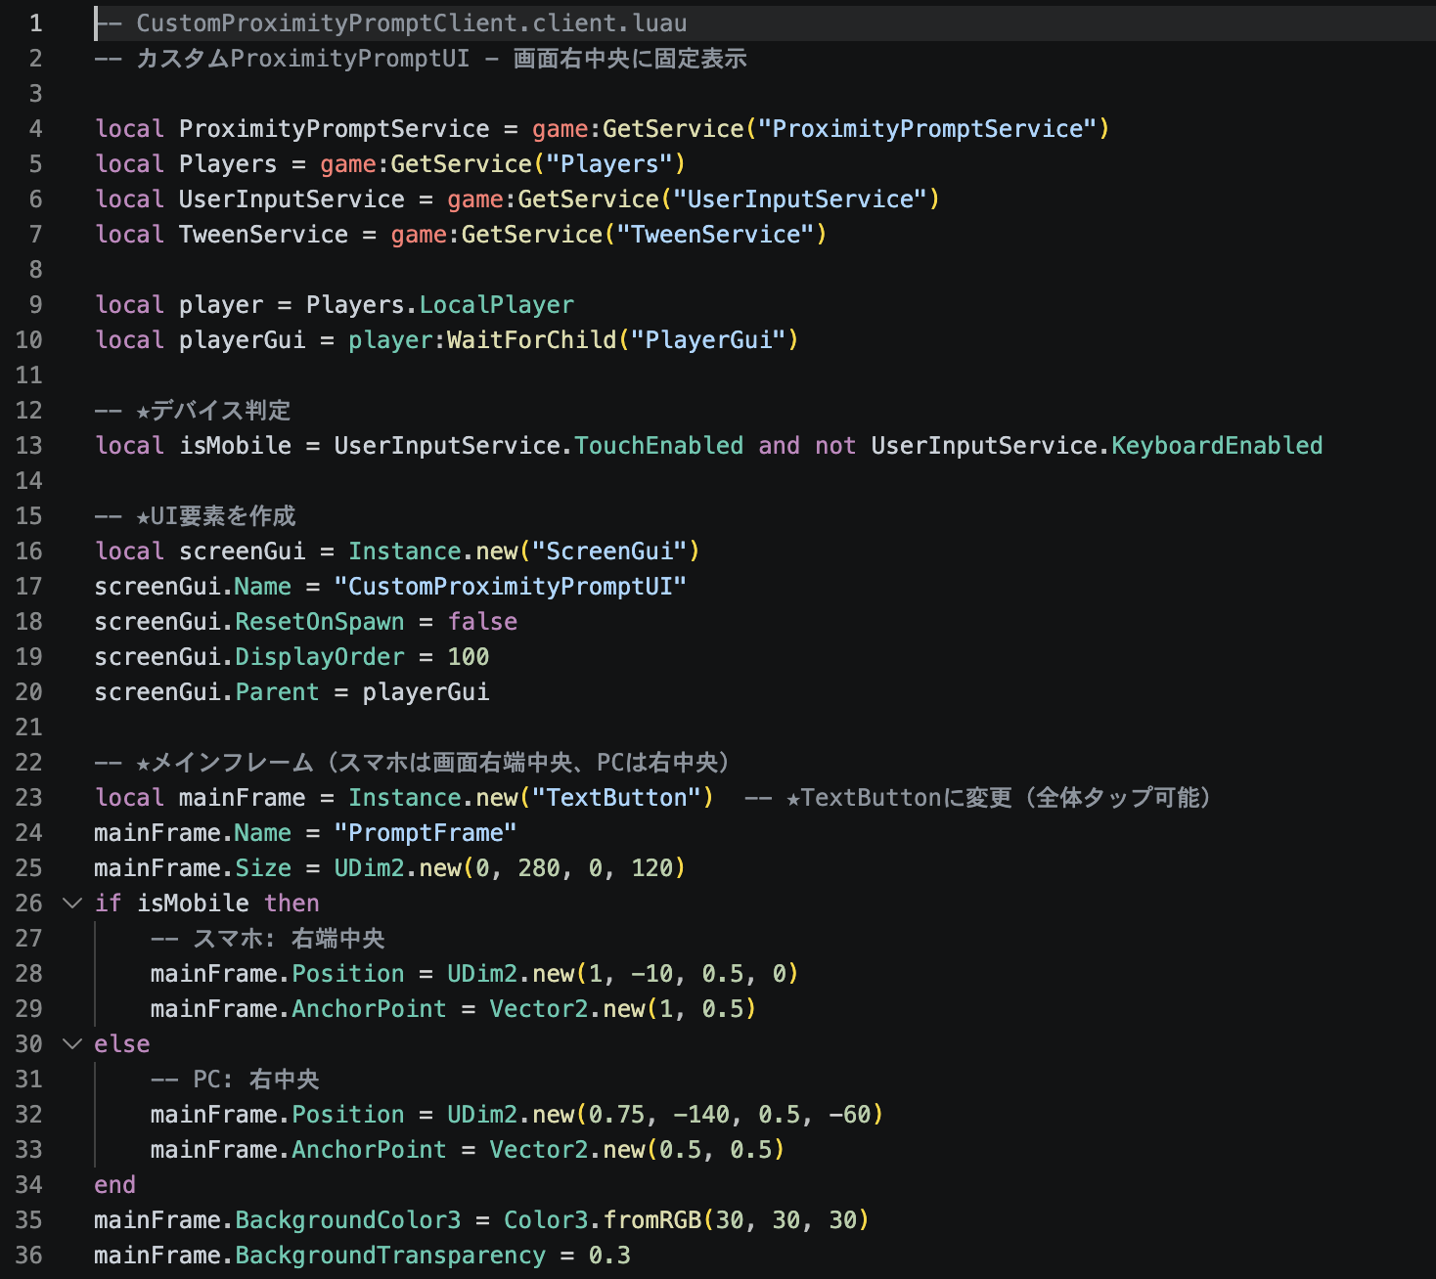Collapse the 'if isMobile then' block fold arrow
The width and height of the screenshot is (1436, 1279).
pos(71,903)
